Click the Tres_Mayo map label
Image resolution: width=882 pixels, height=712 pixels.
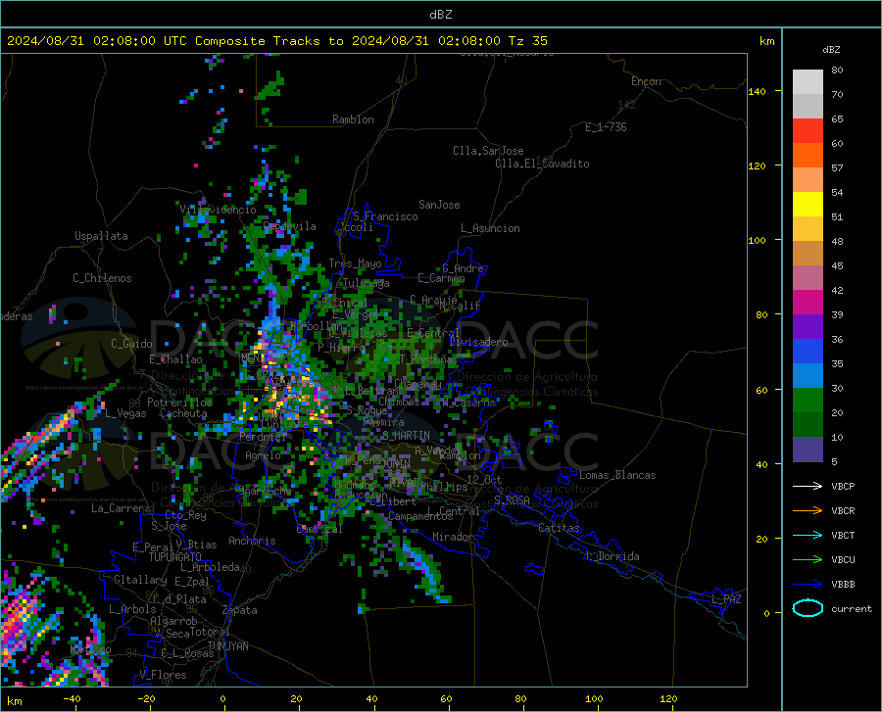click(x=355, y=263)
